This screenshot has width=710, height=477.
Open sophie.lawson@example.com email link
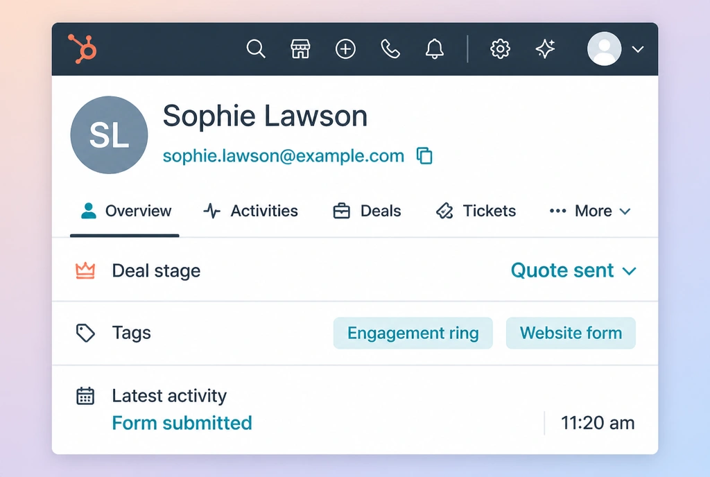click(x=284, y=156)
